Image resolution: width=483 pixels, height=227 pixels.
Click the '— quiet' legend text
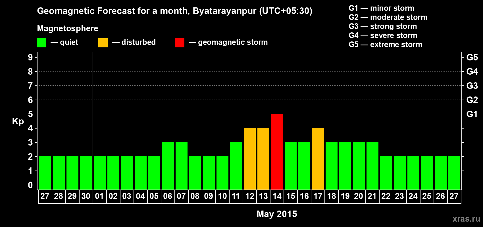click(64, 42)
